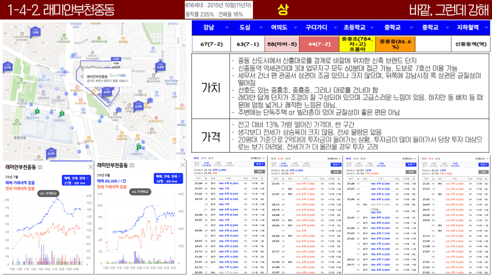Click the 카포스 map icon
The width and height of the screenshot is (492, 276).
pos(153,48)
